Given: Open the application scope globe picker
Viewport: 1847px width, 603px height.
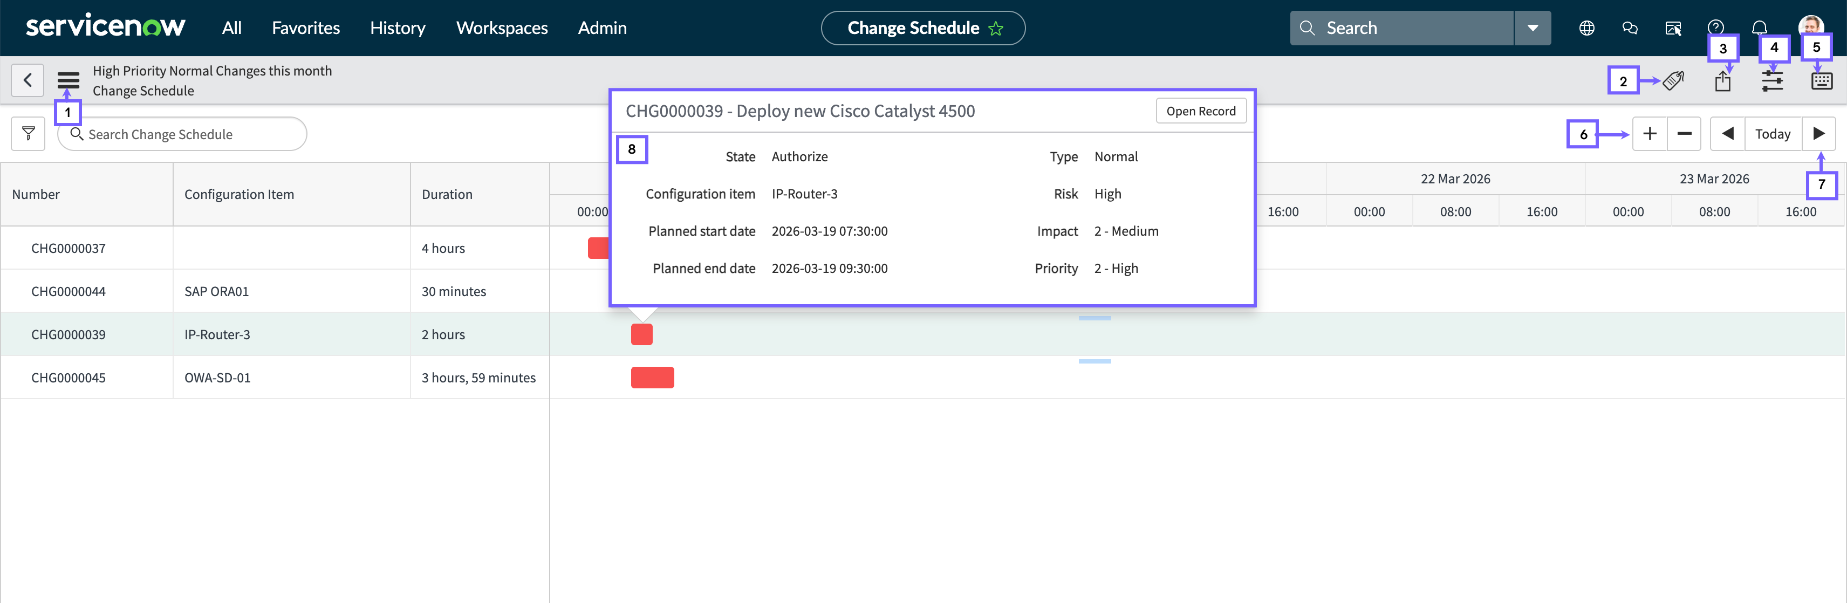Looking at the screenshot, I should pos(1587,28).
